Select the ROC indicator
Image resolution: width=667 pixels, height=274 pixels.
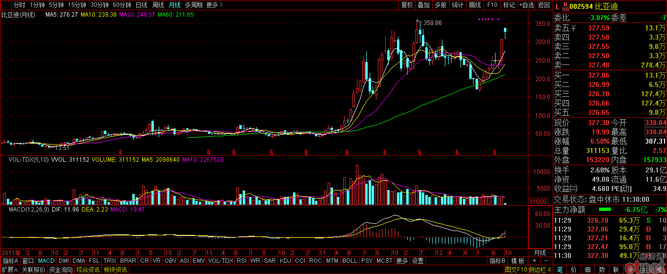coord(315,261)
